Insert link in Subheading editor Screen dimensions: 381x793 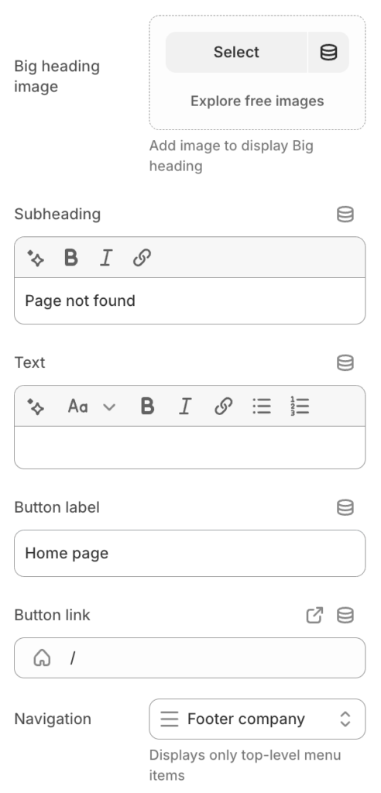[142, 258]
